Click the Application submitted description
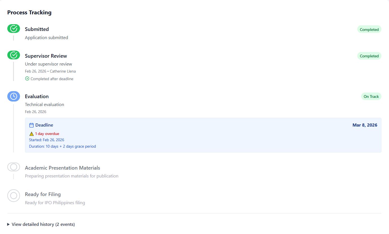Image resolution: width=389 pixels, height=234 pixels. pyautogui.click(x=46, y=37)
